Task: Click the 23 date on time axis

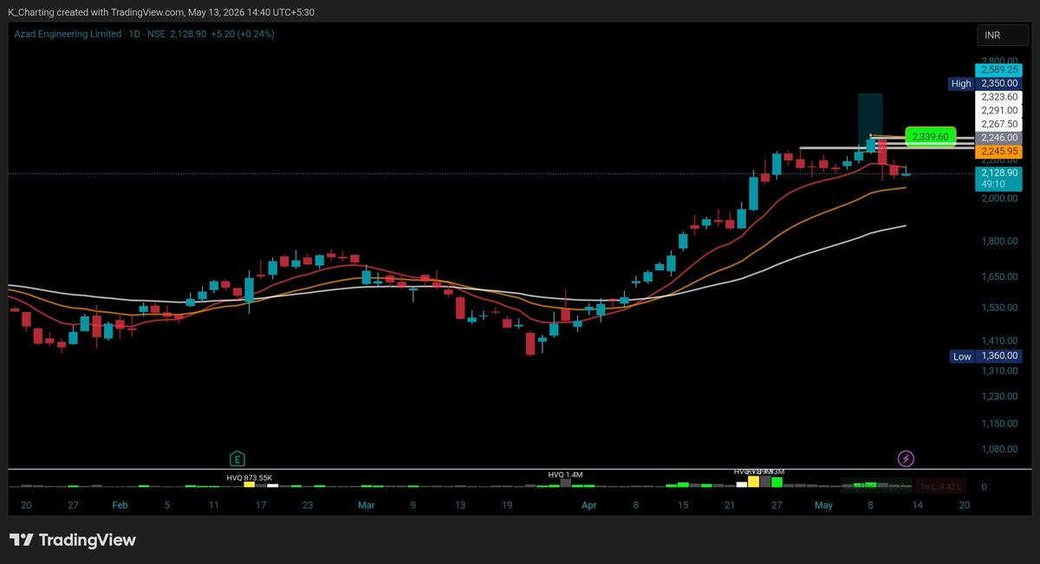Action: (x=307, y=504)
